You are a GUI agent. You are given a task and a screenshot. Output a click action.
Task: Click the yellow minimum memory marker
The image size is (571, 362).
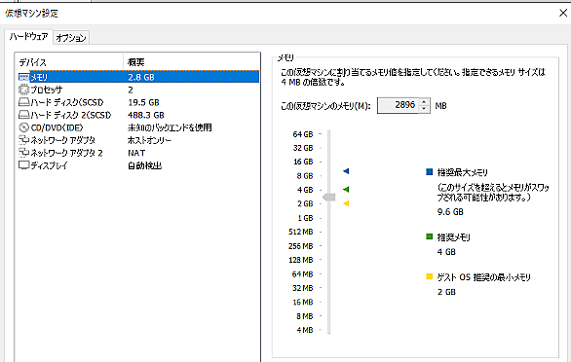tap(346, 203)
